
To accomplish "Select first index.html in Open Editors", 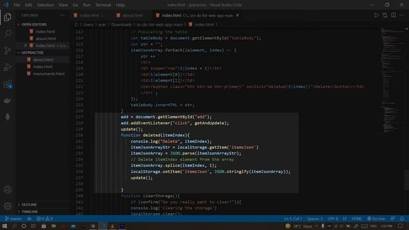I will [45, 31].
